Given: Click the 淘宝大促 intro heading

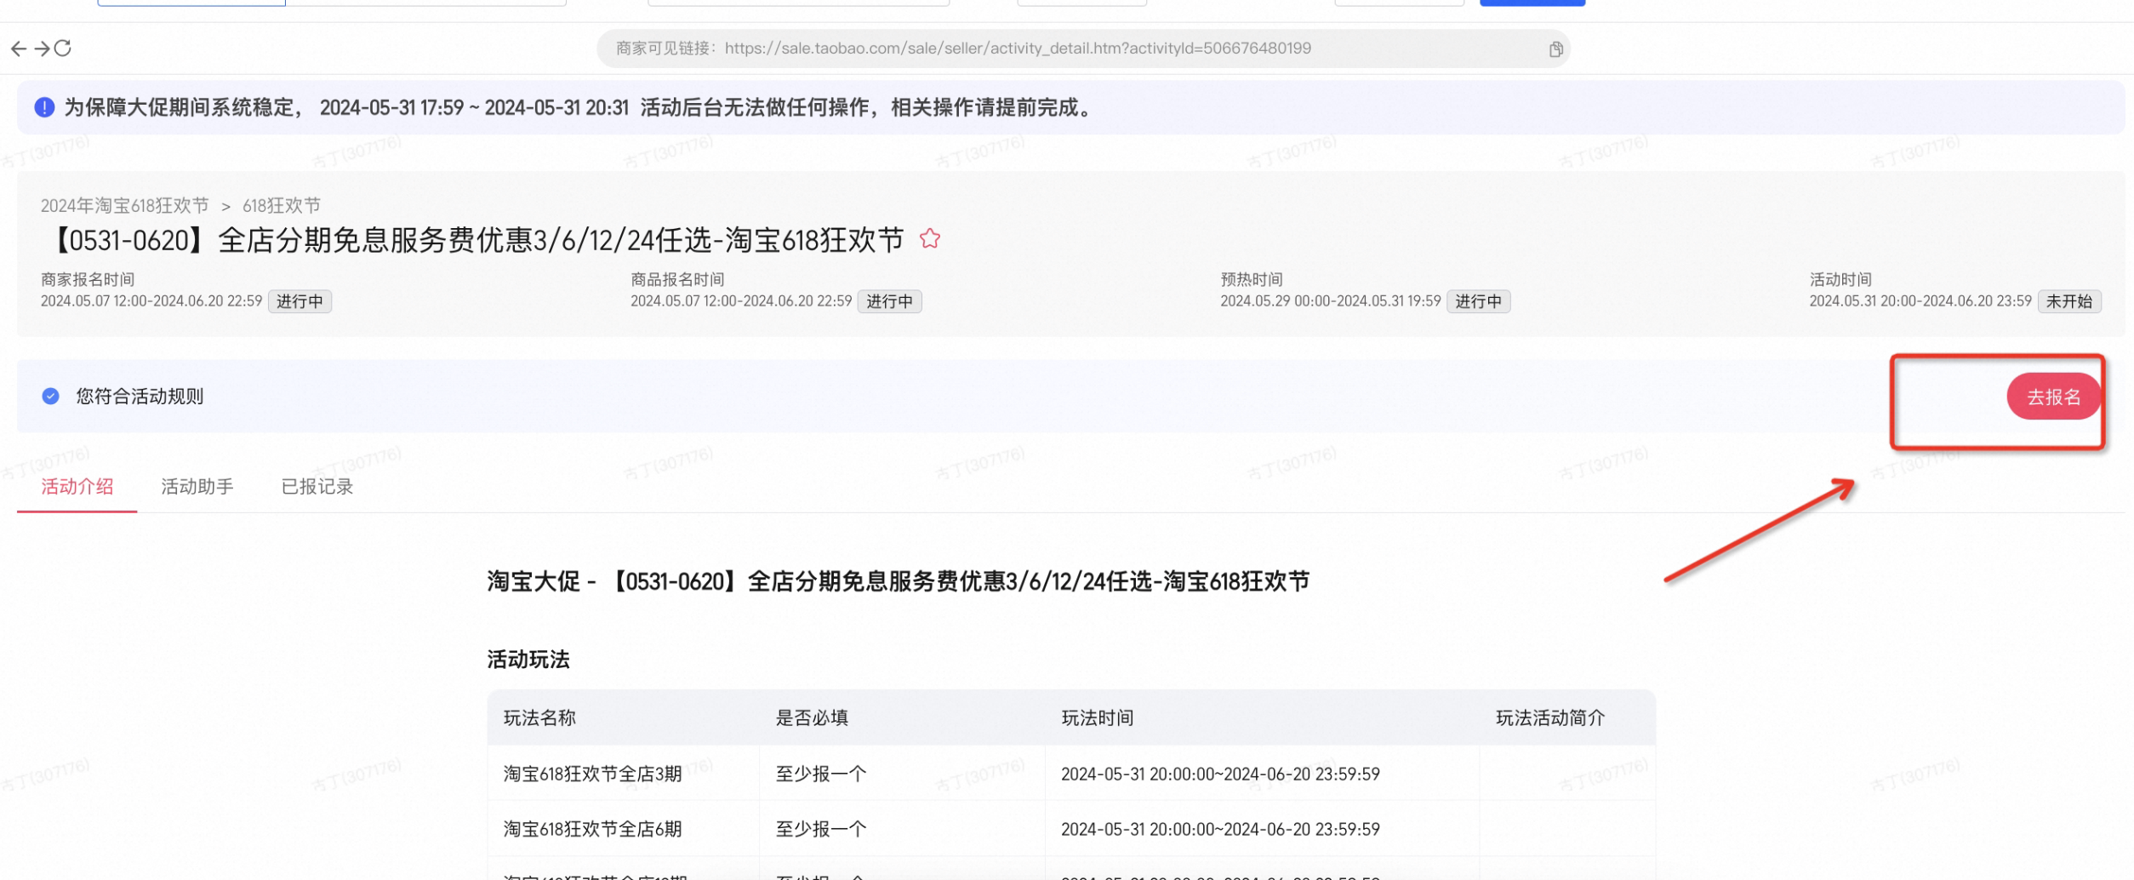Looking at the screenshot, I should coord(899,581).
